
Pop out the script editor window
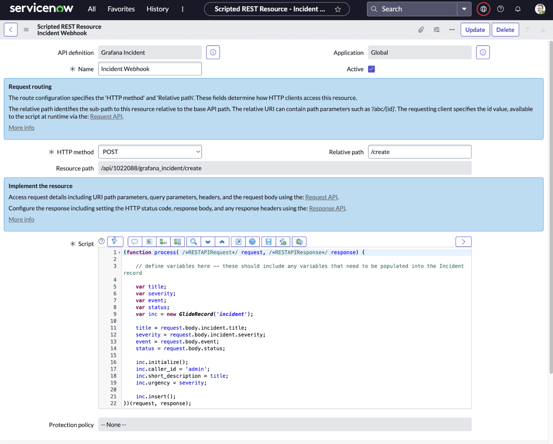(x=238, y=241)
